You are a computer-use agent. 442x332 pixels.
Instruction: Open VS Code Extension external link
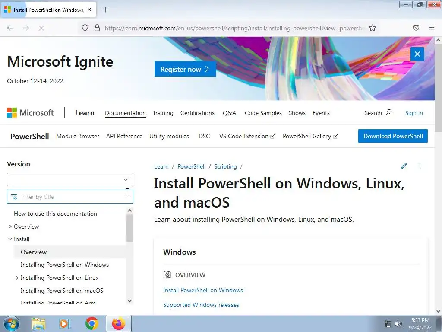pyautogui.click(x=247, y=136)
